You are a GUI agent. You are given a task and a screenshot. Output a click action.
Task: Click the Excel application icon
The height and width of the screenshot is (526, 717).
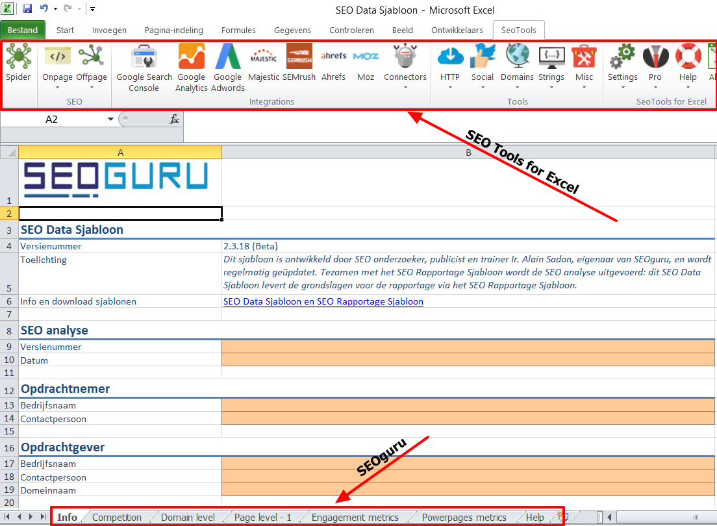(x=8, y=8)
